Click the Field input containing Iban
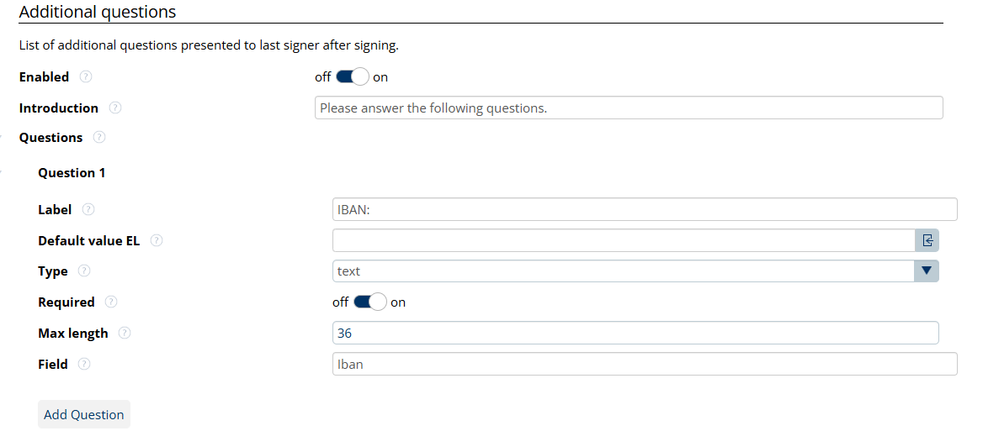The height and width of the screenshot is (431, 983). pyautogui.click(x=645, y=364)
